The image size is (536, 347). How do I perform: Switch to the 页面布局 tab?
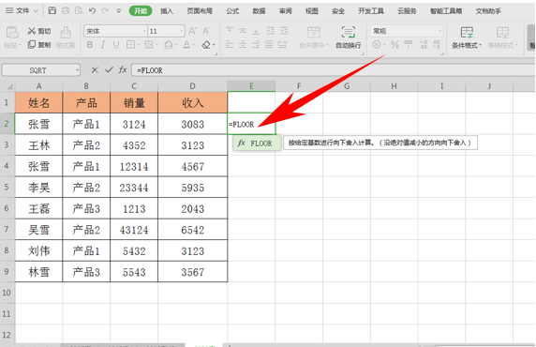coord(200,11)
